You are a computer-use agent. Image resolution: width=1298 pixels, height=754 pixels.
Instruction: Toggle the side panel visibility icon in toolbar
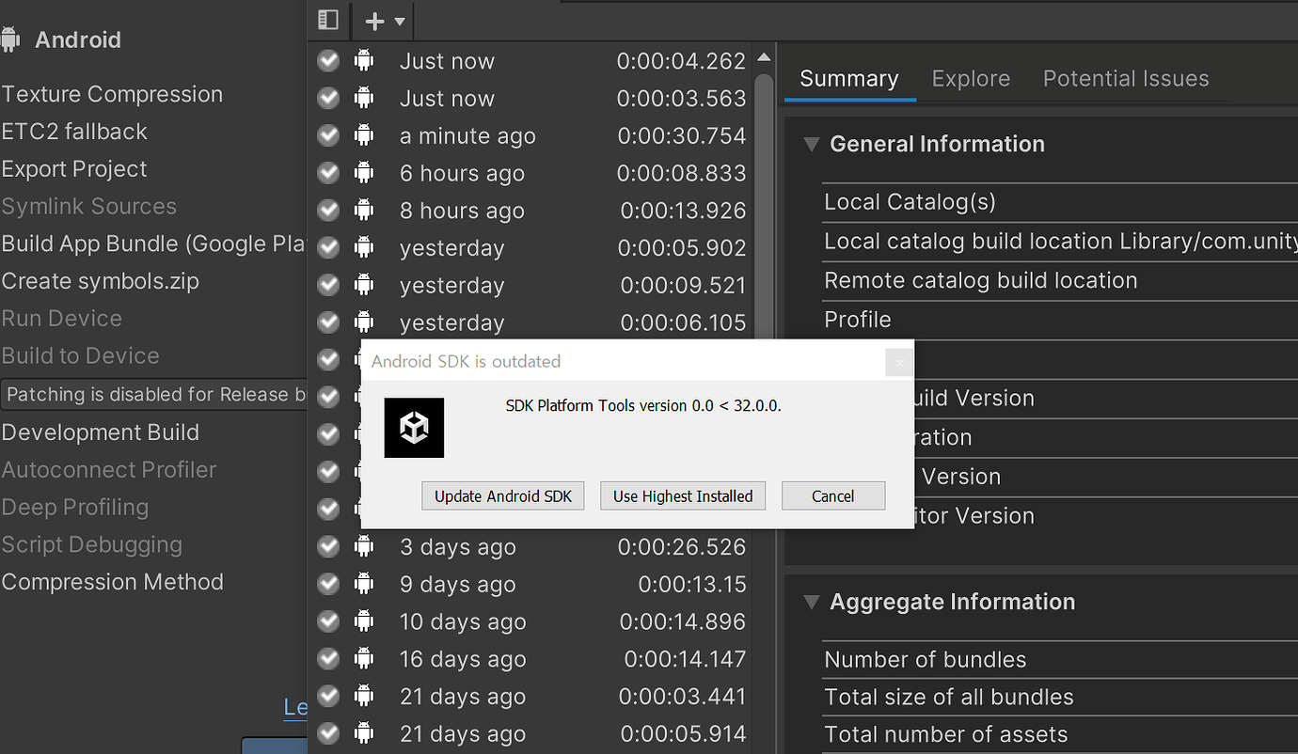pos(327,20)
